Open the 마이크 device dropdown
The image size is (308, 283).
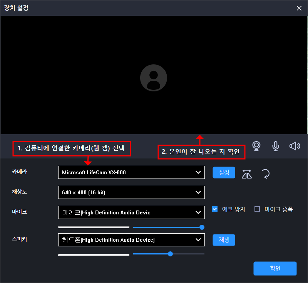pos(131,212)
